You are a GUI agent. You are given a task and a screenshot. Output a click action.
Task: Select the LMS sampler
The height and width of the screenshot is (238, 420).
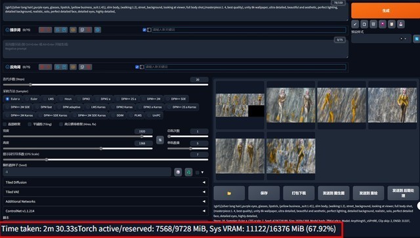49,99
